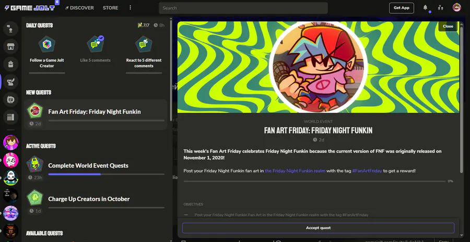Select Complete World Event Quests pentagon icon
Image resolution: width=470 pixels, height=242 pixels.
pos(35,164)
